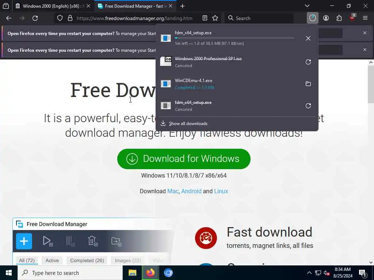The height and width of the screenshot is (280, 374).
Task: Click the URL address field
Action: [134, 18]
